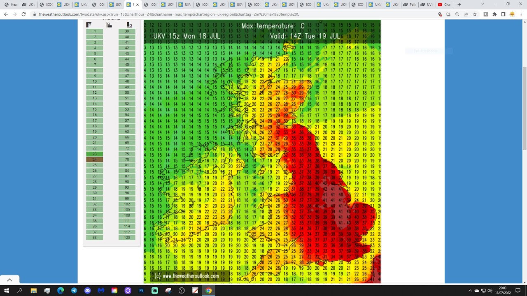Image resolution: width=527 pixels, height=296 pixels.
Task: Open a new browser tab
Action: point(459,5)
